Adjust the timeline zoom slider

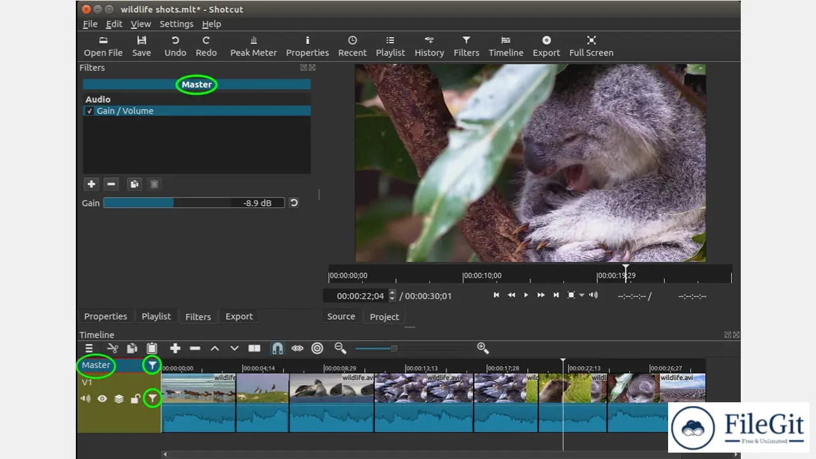click(x=412, y=348)
